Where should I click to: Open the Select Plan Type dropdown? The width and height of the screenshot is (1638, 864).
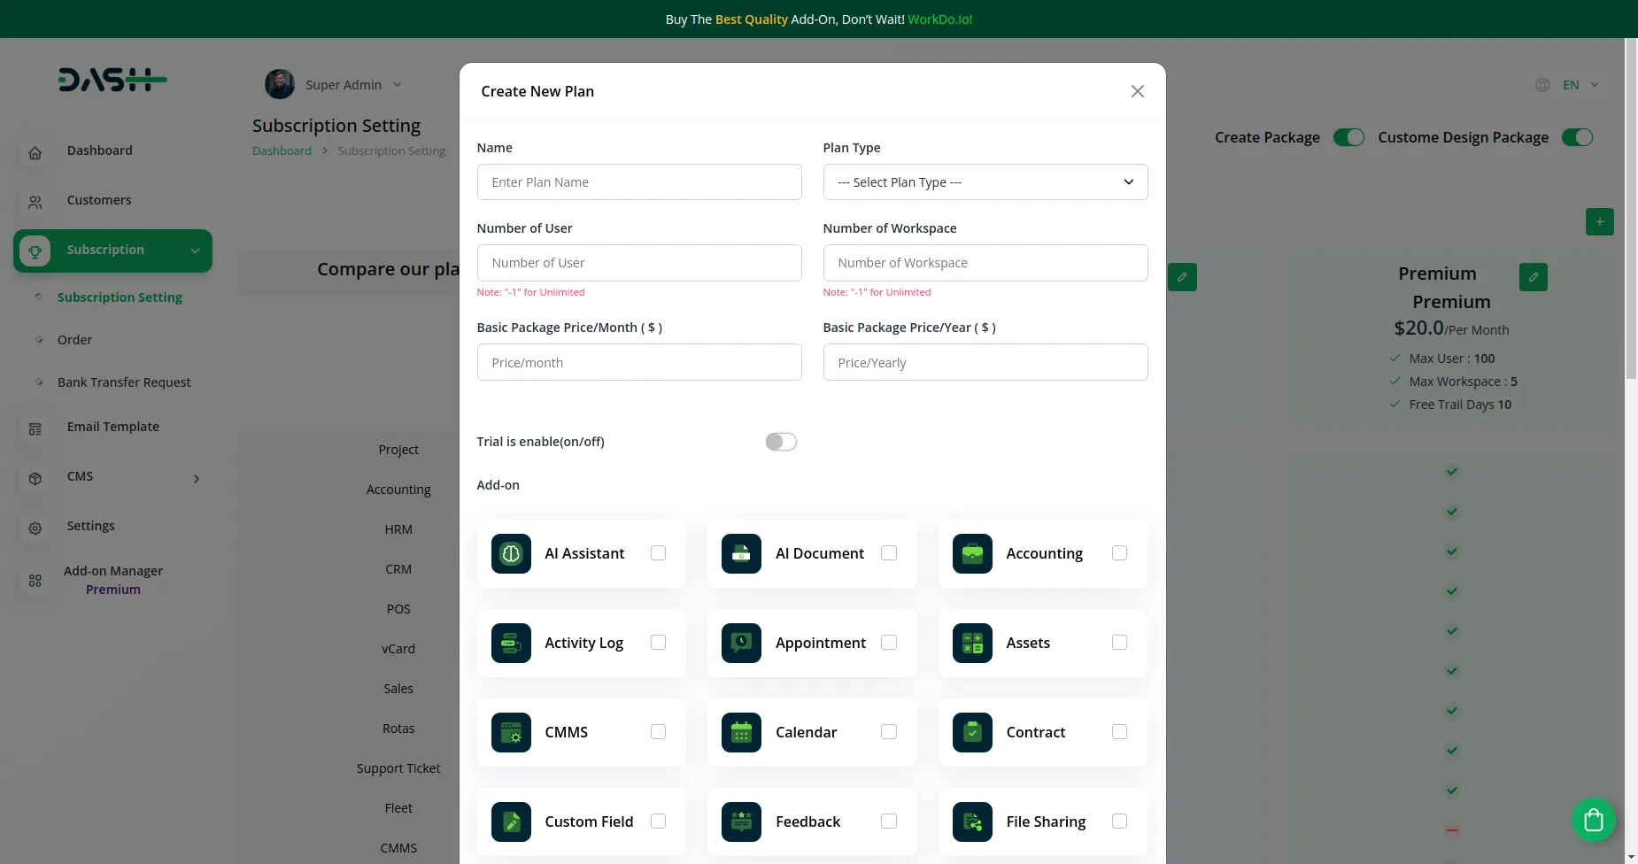[985, 182]
